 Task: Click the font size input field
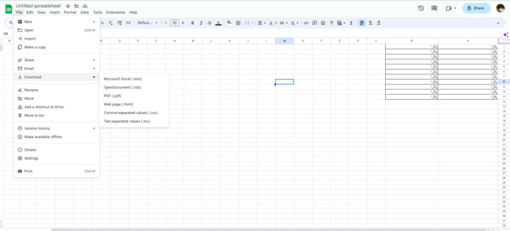pos(175,23)
